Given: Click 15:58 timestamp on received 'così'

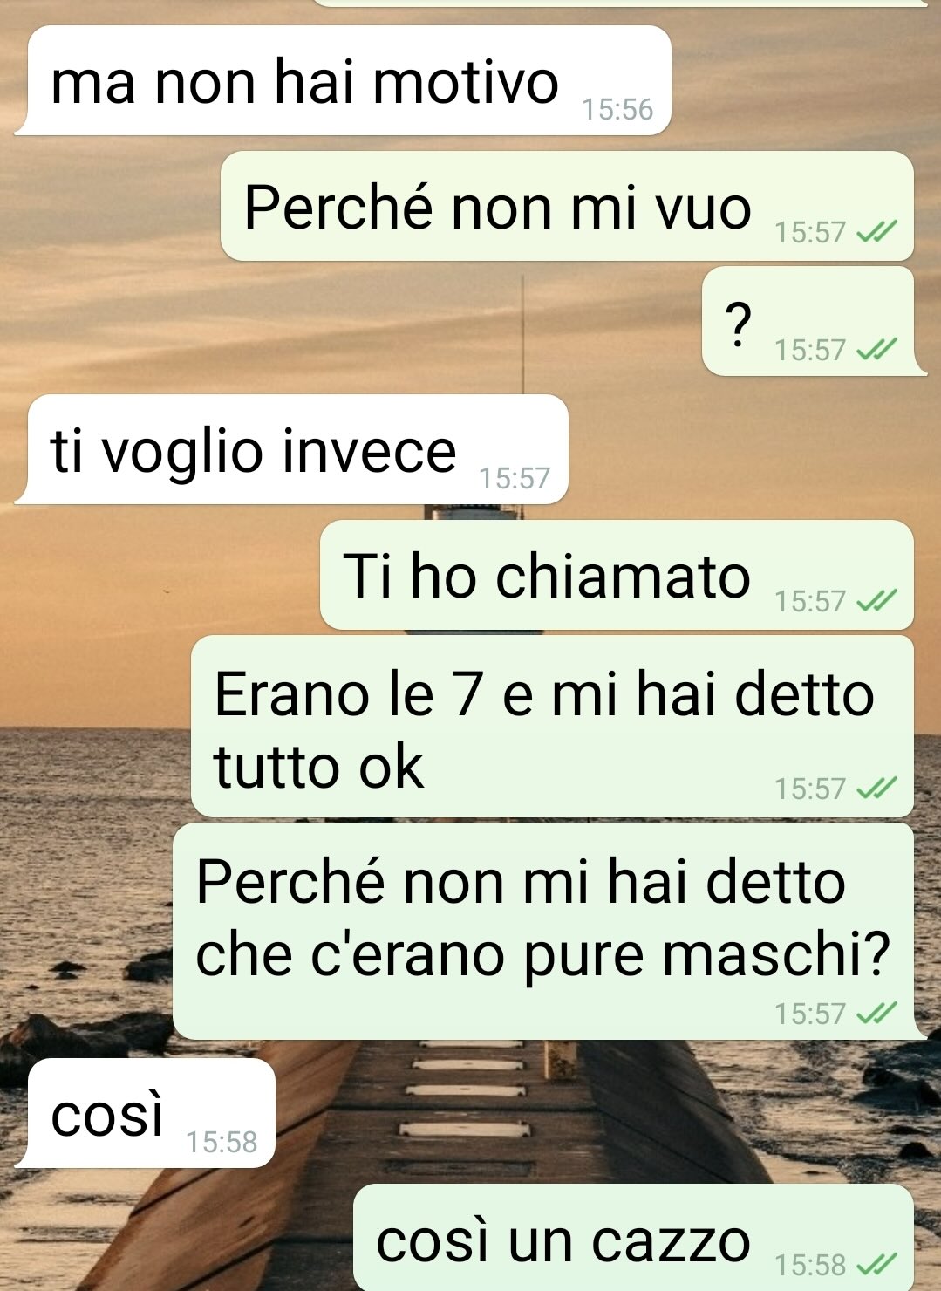Looking at the screenshot, I should click(x=222, y=1143).
